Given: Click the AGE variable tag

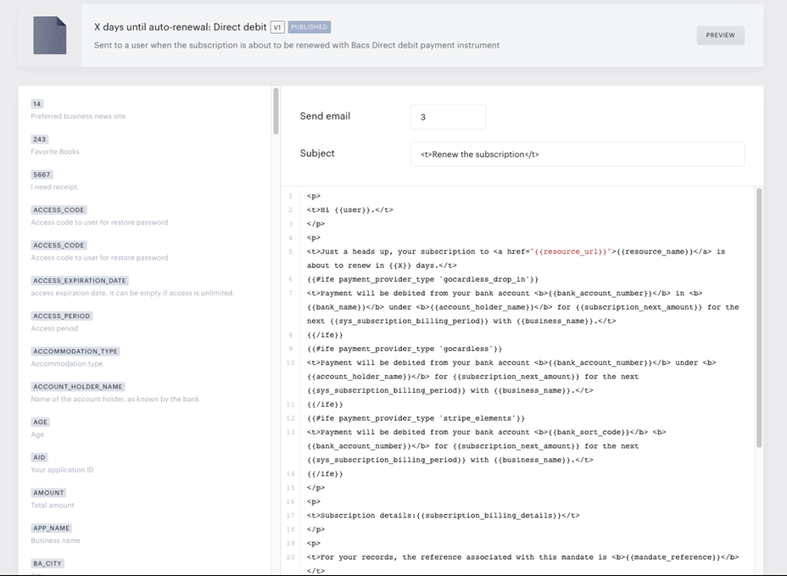Looking at the screenshot, I should [40, 422].
